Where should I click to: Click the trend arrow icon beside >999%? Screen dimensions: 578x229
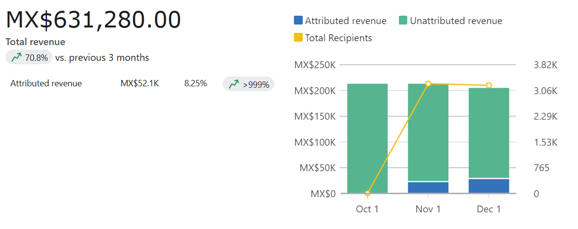click(x=234, y=84)
